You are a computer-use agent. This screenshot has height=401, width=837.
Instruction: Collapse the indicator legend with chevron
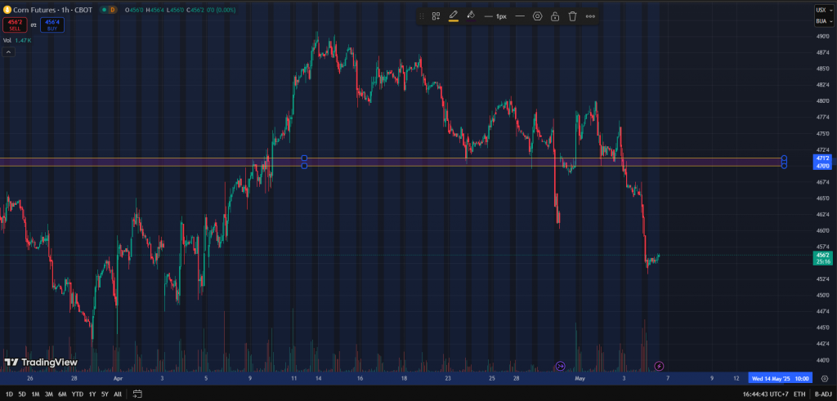[9, 51]
